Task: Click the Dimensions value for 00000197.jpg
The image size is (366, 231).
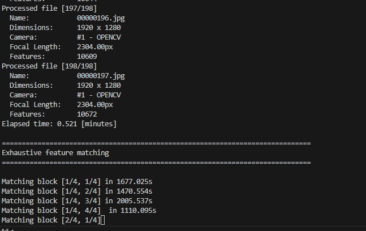Action: point(99,85)
